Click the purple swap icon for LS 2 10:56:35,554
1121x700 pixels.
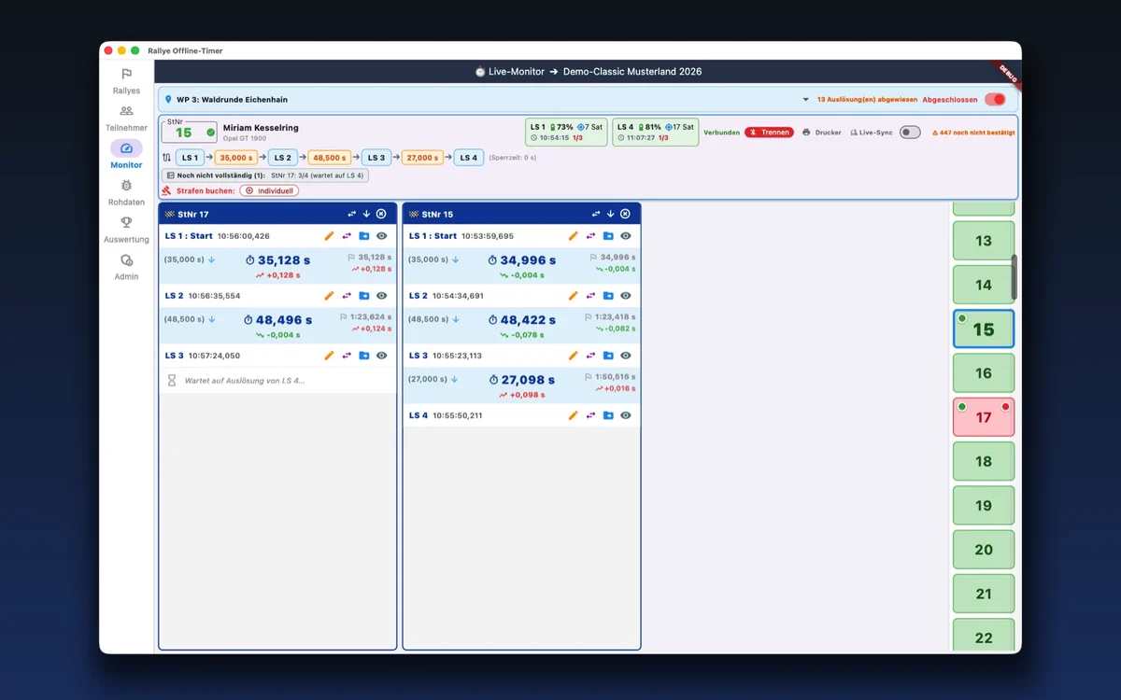347,296
